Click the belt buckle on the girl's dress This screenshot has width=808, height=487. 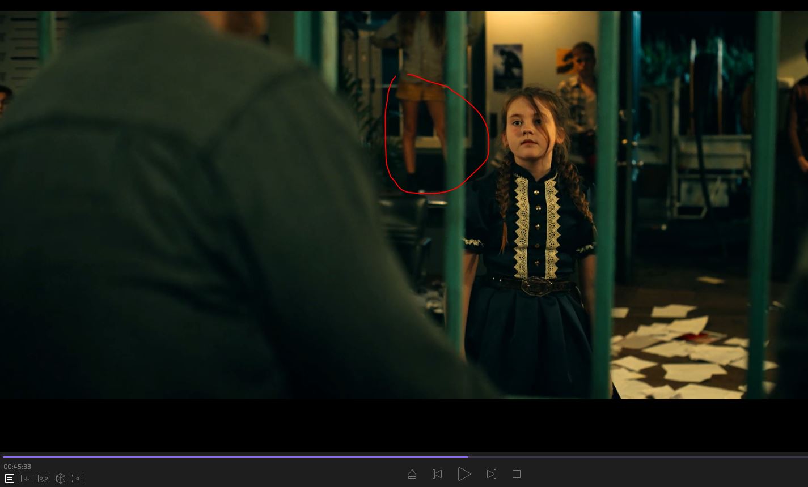click(x=536, y=285)
